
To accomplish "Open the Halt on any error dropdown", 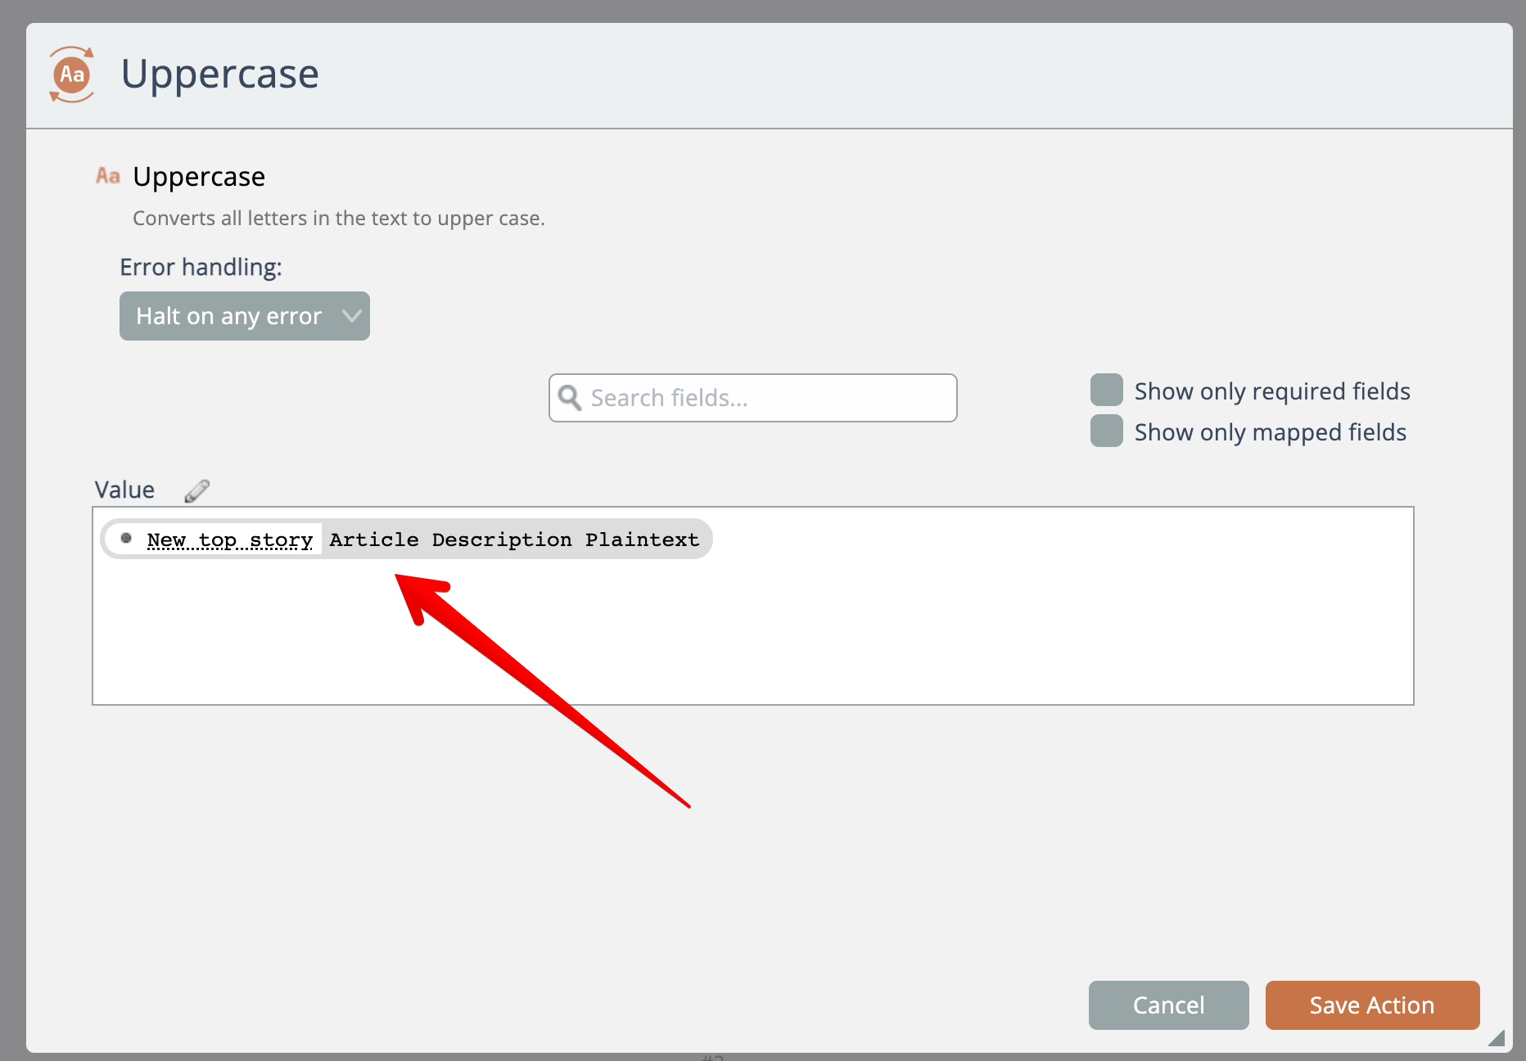I will [x=229, y=316].
